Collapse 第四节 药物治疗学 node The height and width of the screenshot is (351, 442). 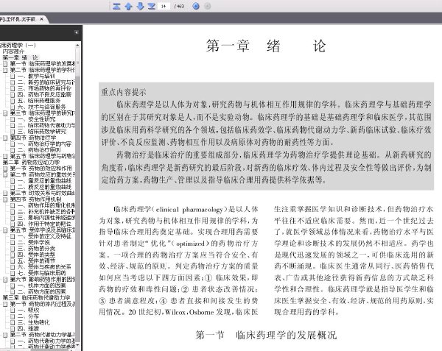[5, 138]
